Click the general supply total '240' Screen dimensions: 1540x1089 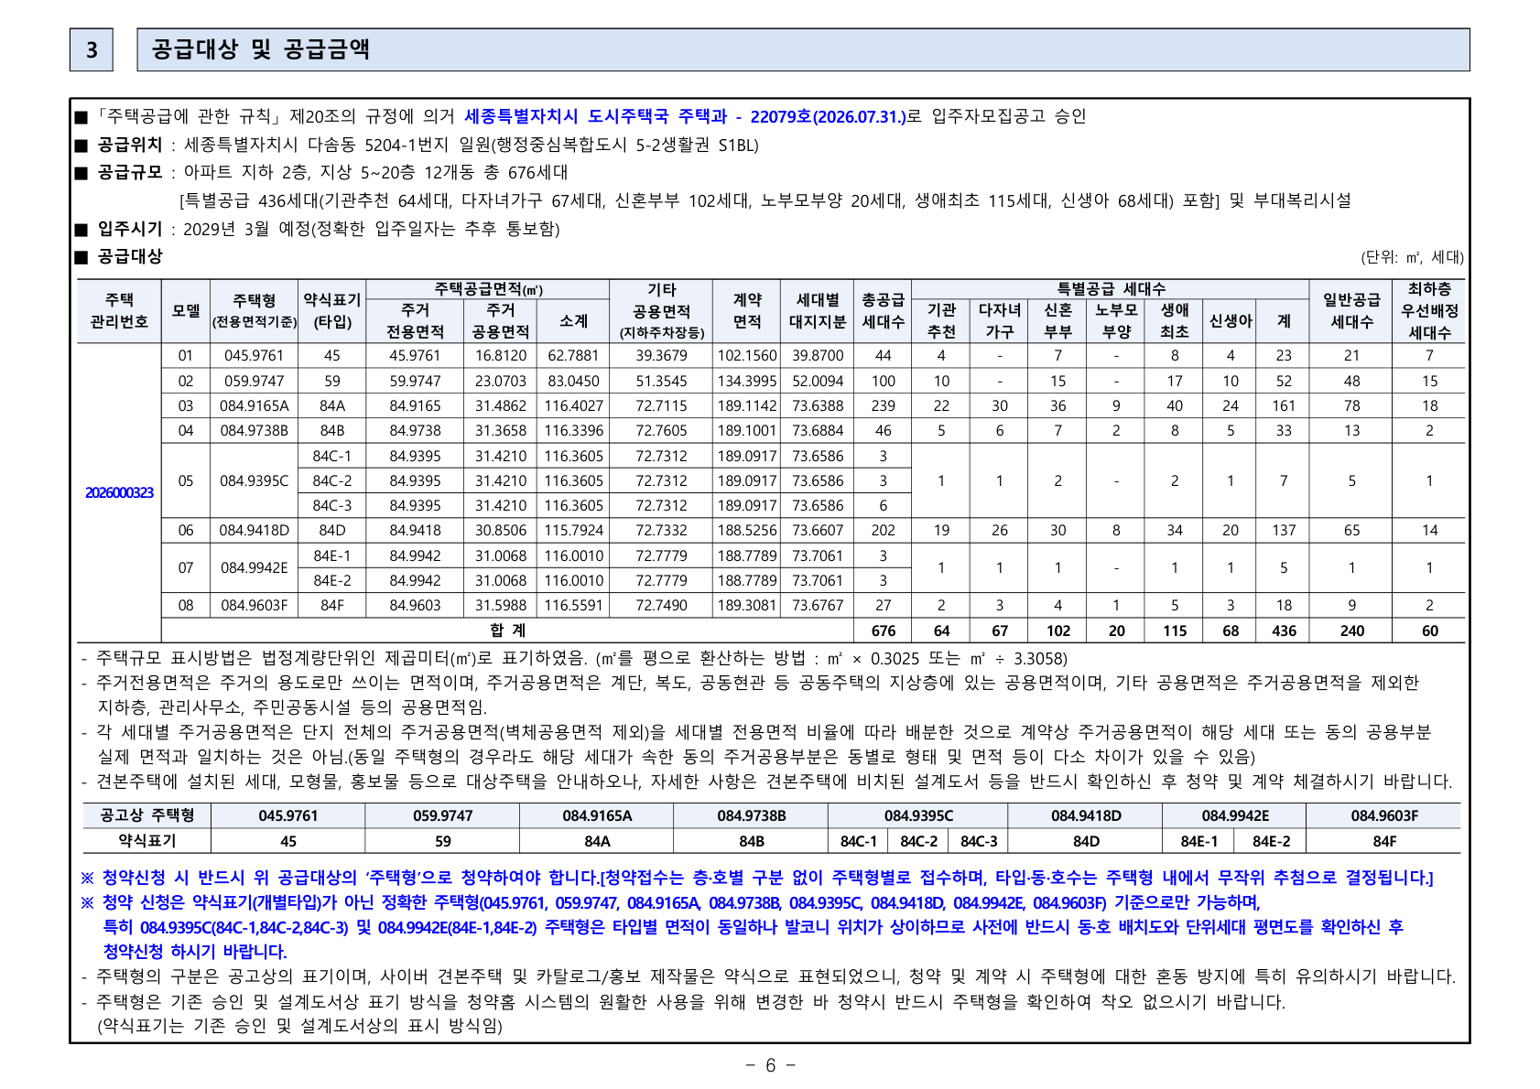click(1351, 631)
